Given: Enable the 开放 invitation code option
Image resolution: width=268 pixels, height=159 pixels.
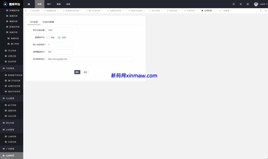Looking at the screenshot, I should (x=48, y=37).
